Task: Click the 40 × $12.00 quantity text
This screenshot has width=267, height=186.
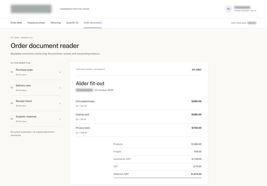Action: (x=81, y=106)
